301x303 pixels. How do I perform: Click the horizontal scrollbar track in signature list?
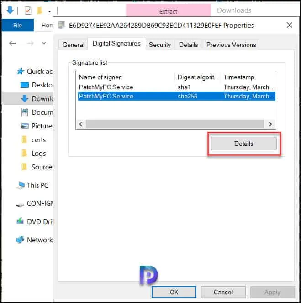(175, 124)
